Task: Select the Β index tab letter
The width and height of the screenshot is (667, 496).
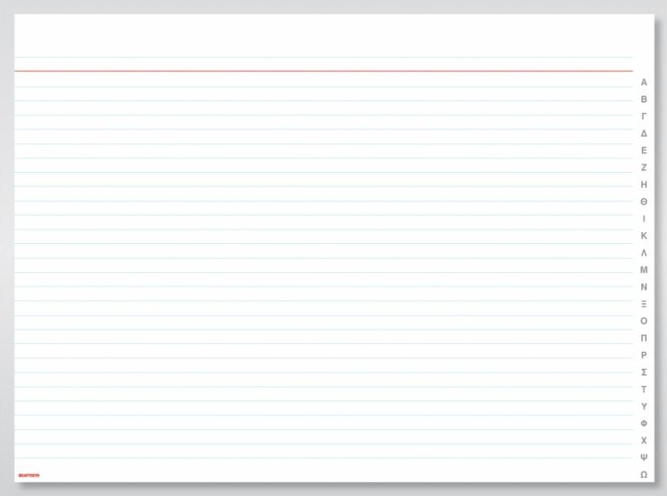Action: coord(644,99)
